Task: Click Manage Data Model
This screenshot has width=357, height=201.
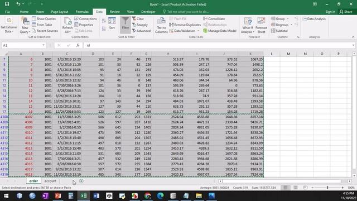Action: pos(220,31)
